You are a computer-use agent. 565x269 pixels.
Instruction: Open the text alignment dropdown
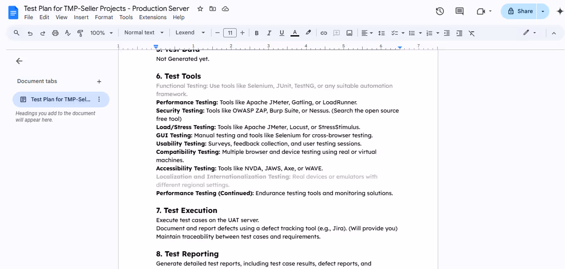(x=367, y=33)
